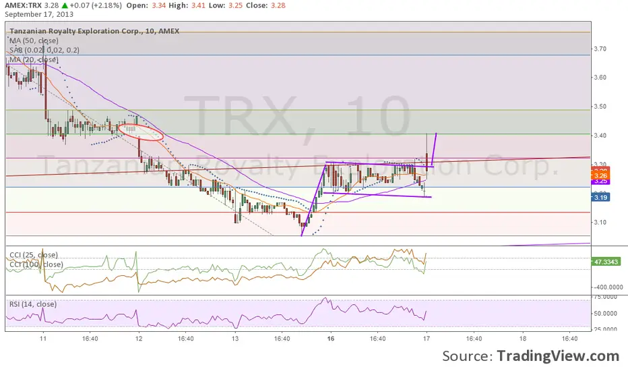Click the green up-arrow next to 3.28

point(65,5)
